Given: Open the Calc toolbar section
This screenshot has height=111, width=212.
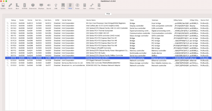Looking at the screenshot, I should pos(85,6).
